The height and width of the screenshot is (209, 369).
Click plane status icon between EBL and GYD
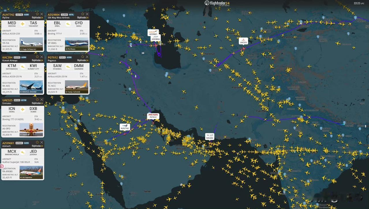[x=68, y=24]
